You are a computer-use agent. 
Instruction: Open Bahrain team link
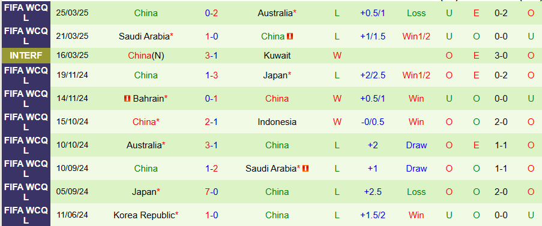coord(148,99)
